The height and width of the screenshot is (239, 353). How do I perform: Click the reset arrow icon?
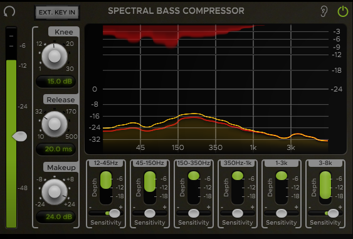9,11
